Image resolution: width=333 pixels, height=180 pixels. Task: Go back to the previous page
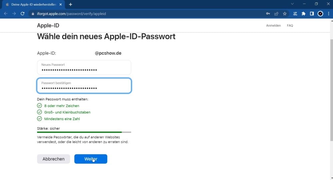(x=6, y=14)
